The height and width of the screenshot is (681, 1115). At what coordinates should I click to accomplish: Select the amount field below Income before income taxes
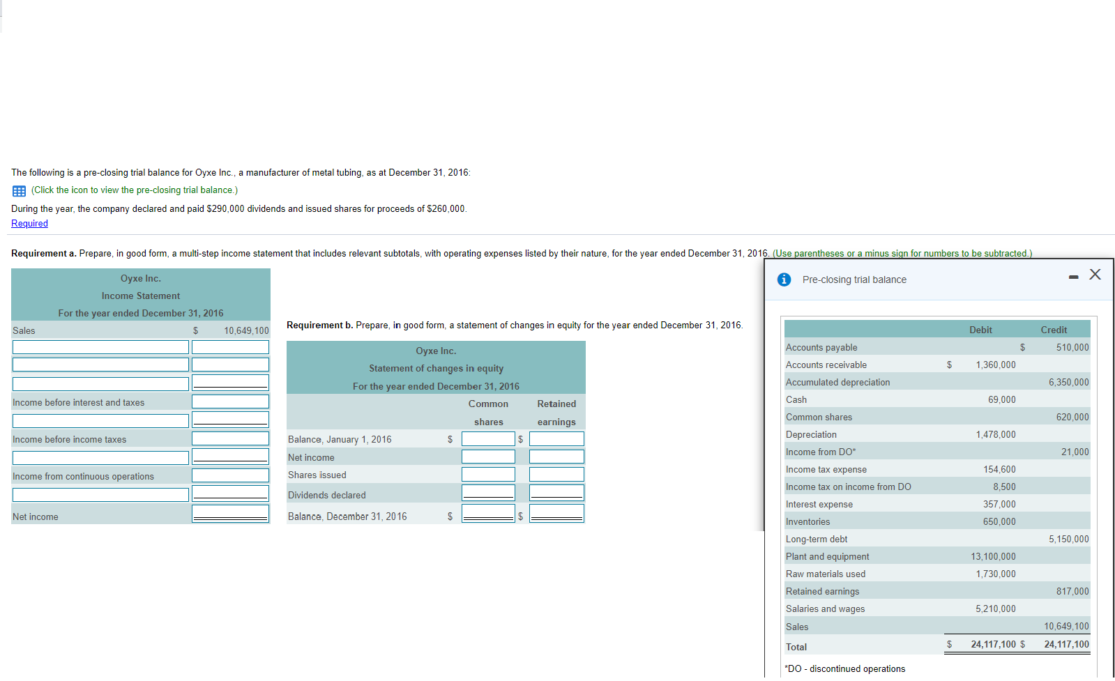tap(230, 457)
